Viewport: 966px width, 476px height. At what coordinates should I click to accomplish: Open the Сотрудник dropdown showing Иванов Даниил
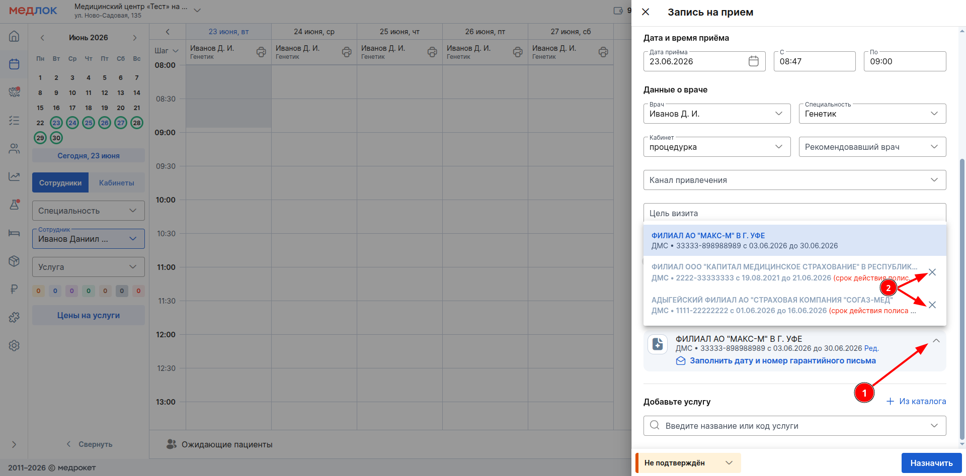(x=89, y=239)
